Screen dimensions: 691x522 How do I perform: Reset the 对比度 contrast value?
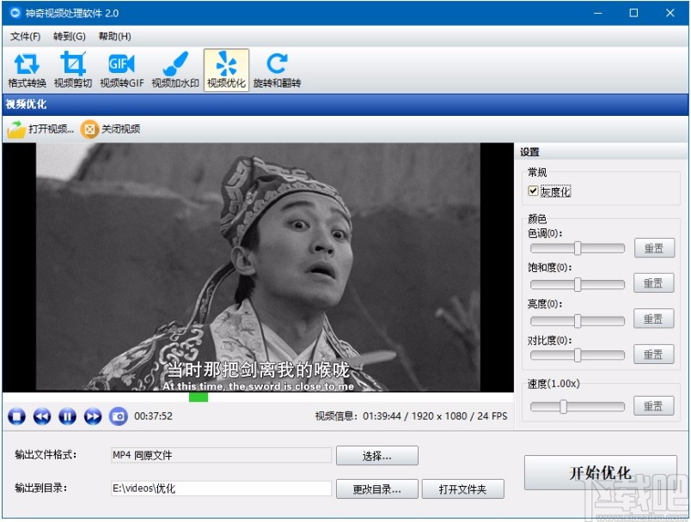(x=654, y=355)
